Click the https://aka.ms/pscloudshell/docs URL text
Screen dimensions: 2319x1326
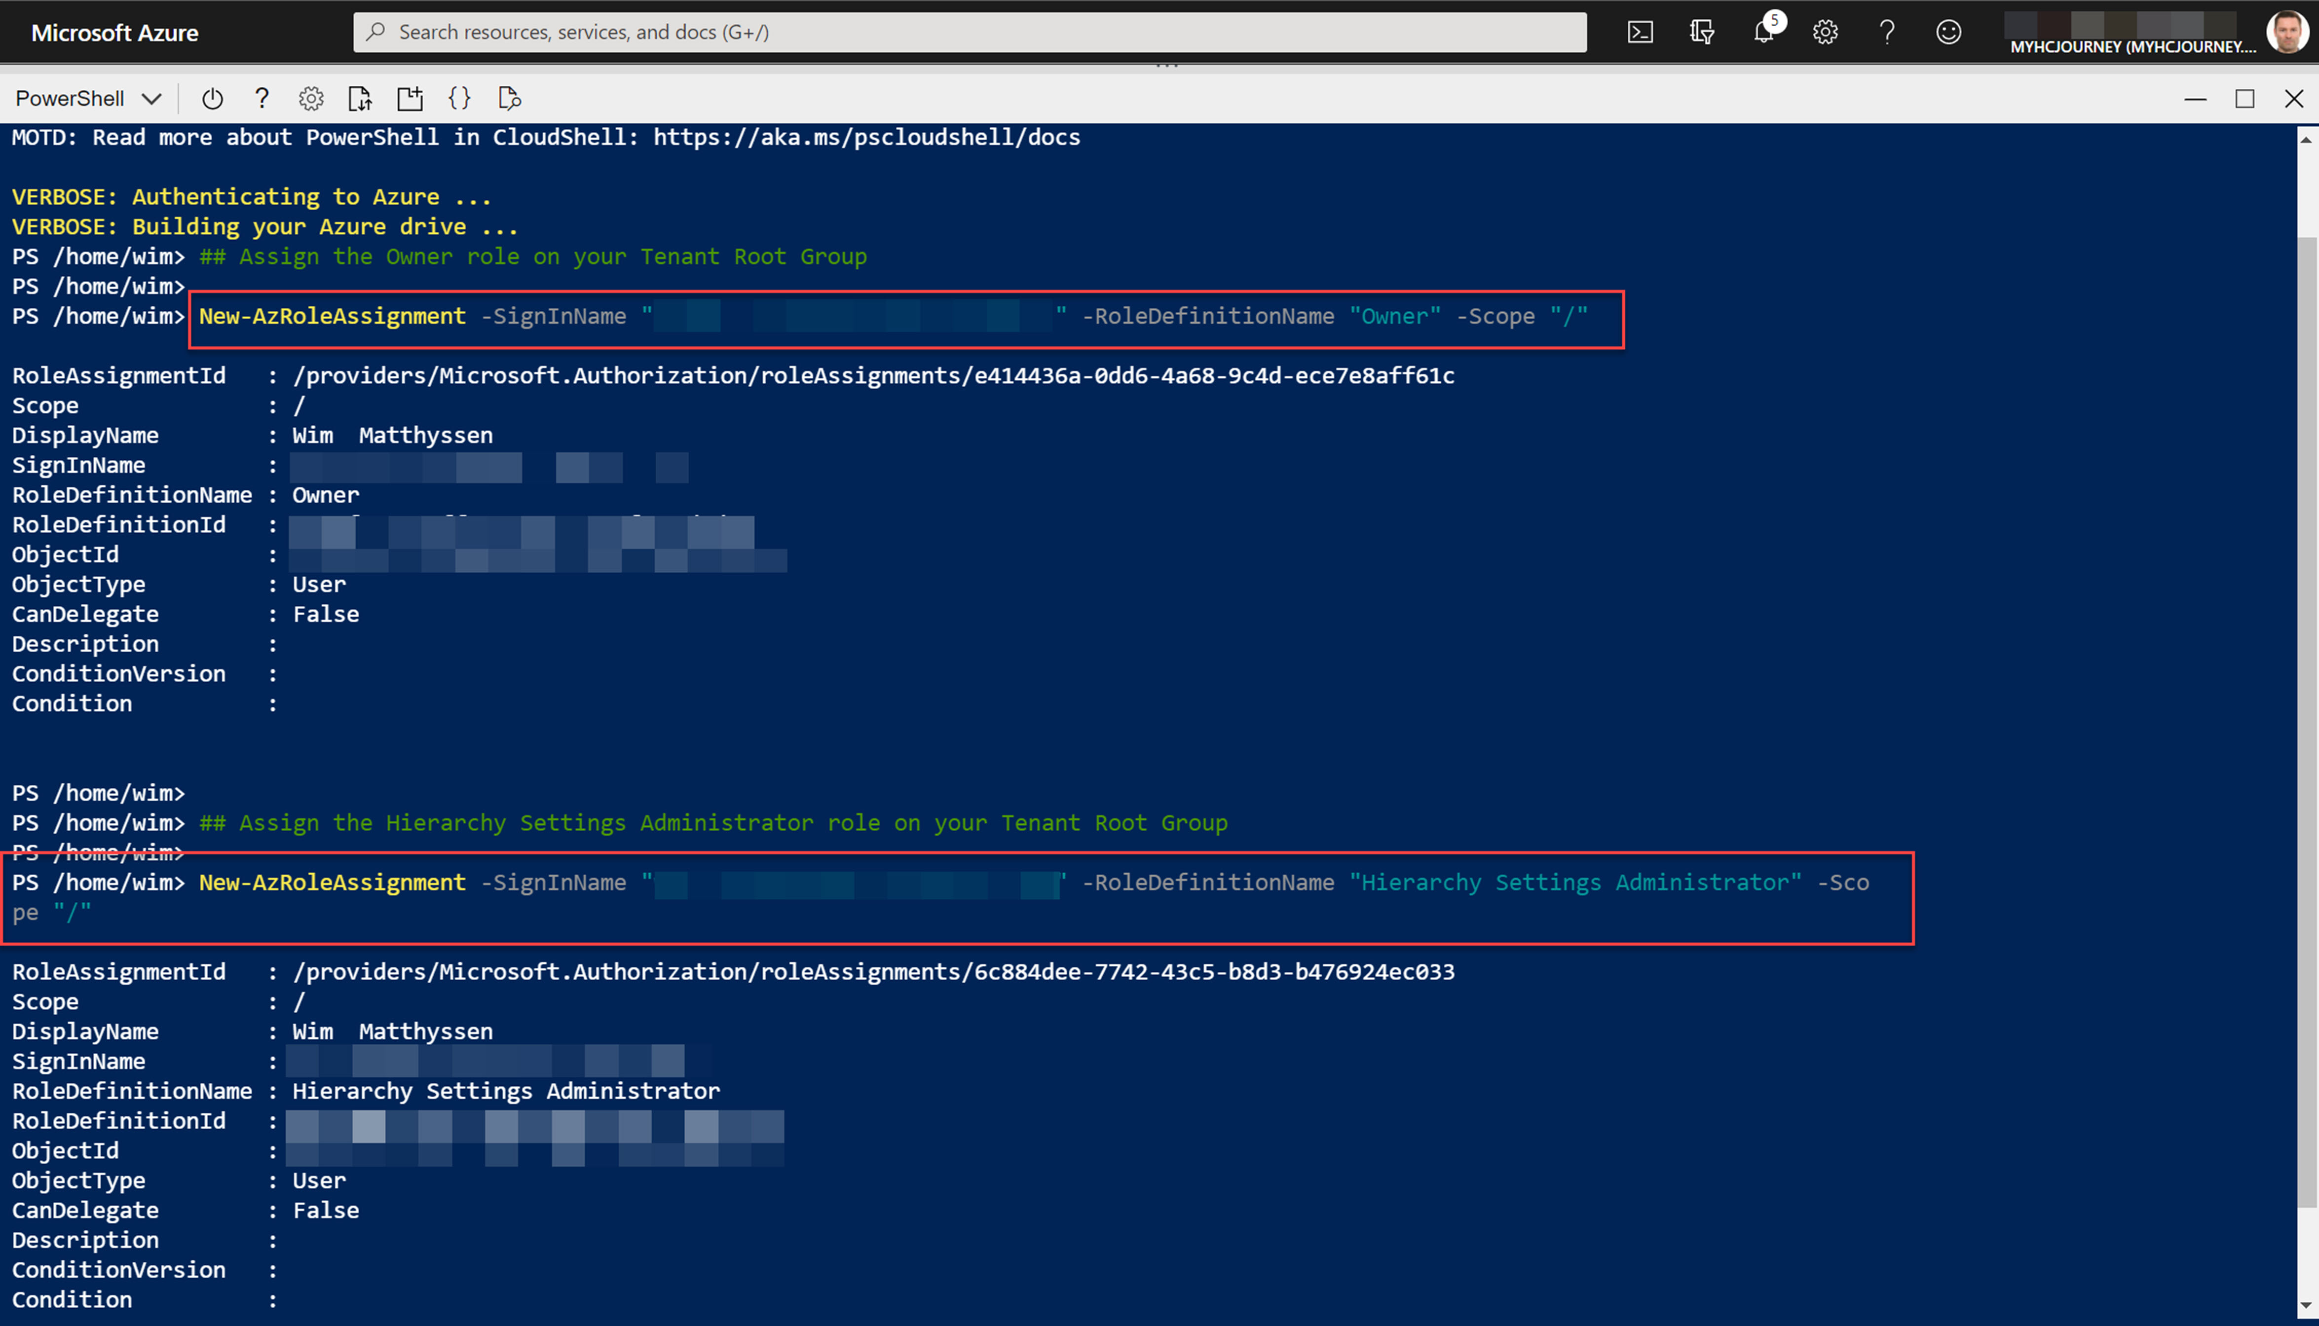tap(866, 138)
